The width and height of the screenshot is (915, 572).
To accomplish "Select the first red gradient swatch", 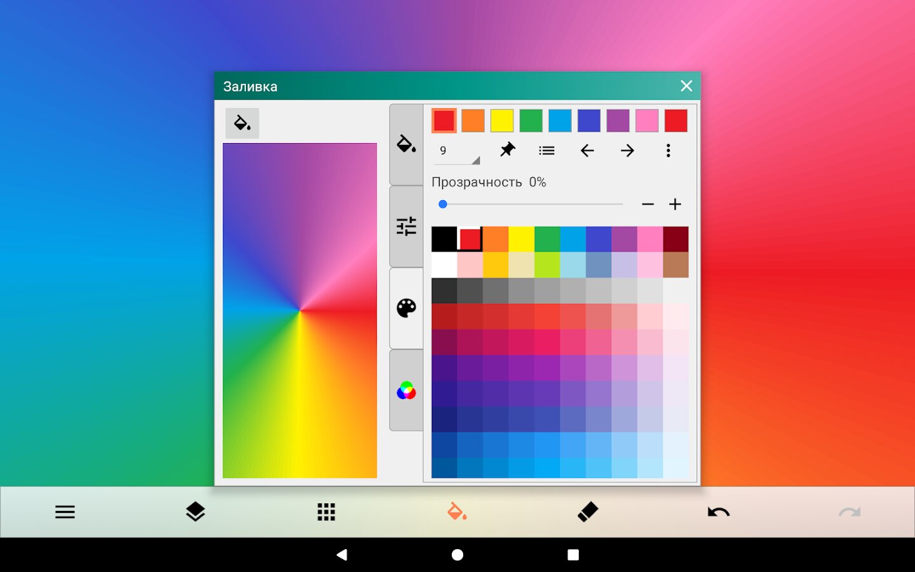I will click(x=444, y=121).
